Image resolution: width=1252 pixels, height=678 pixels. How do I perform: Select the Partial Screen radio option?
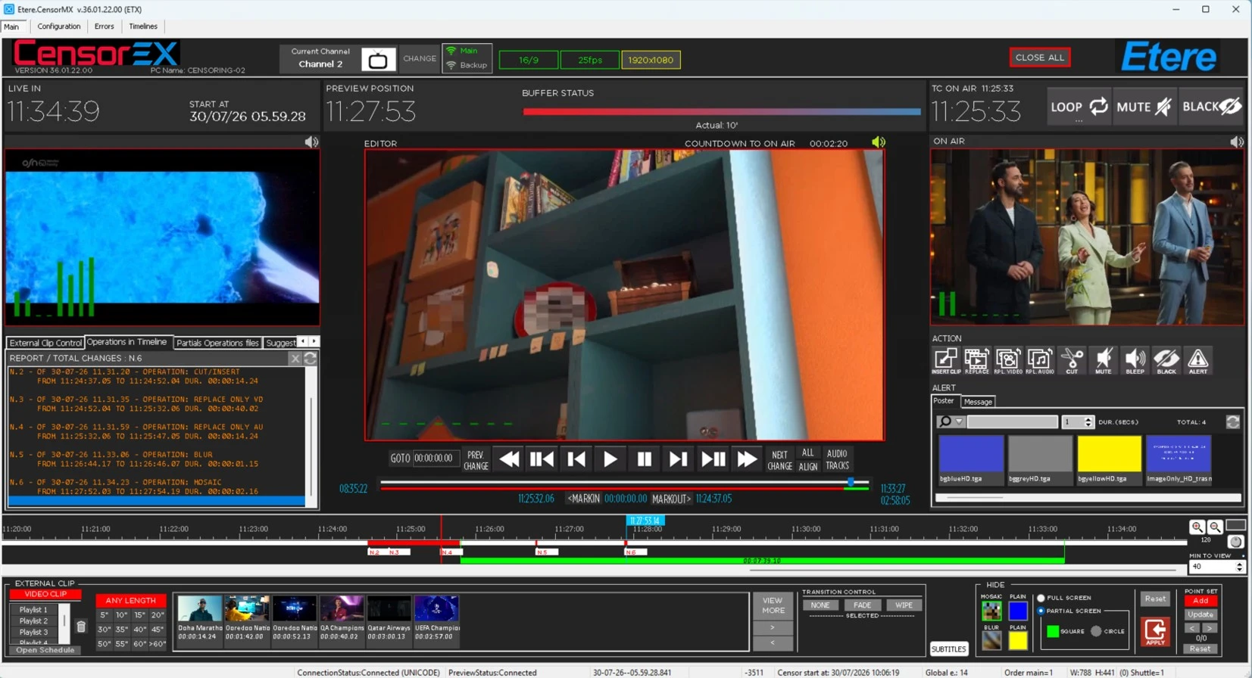tap(1041, 611)
